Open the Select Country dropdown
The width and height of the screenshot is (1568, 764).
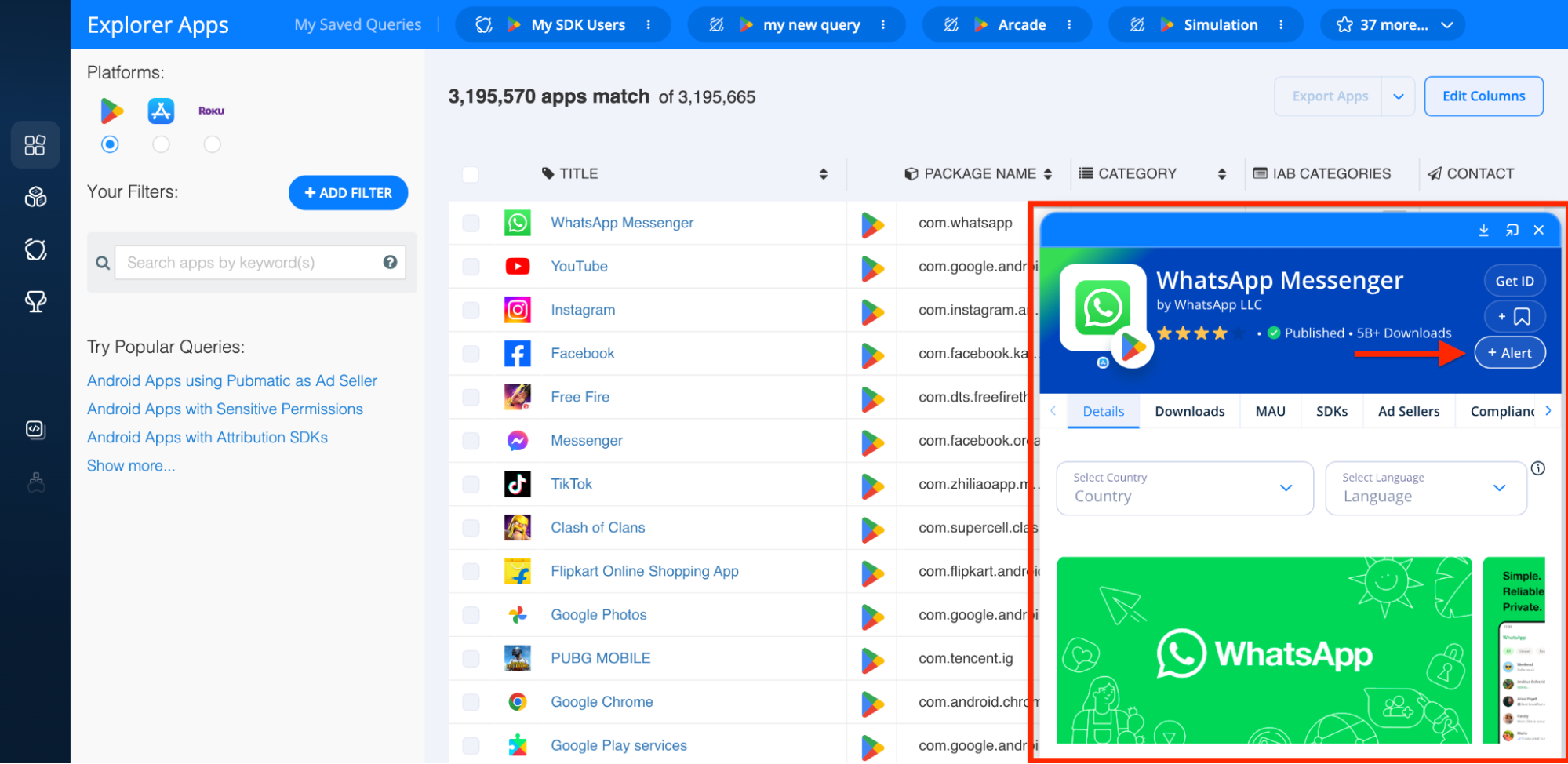tap(1184, 488)
